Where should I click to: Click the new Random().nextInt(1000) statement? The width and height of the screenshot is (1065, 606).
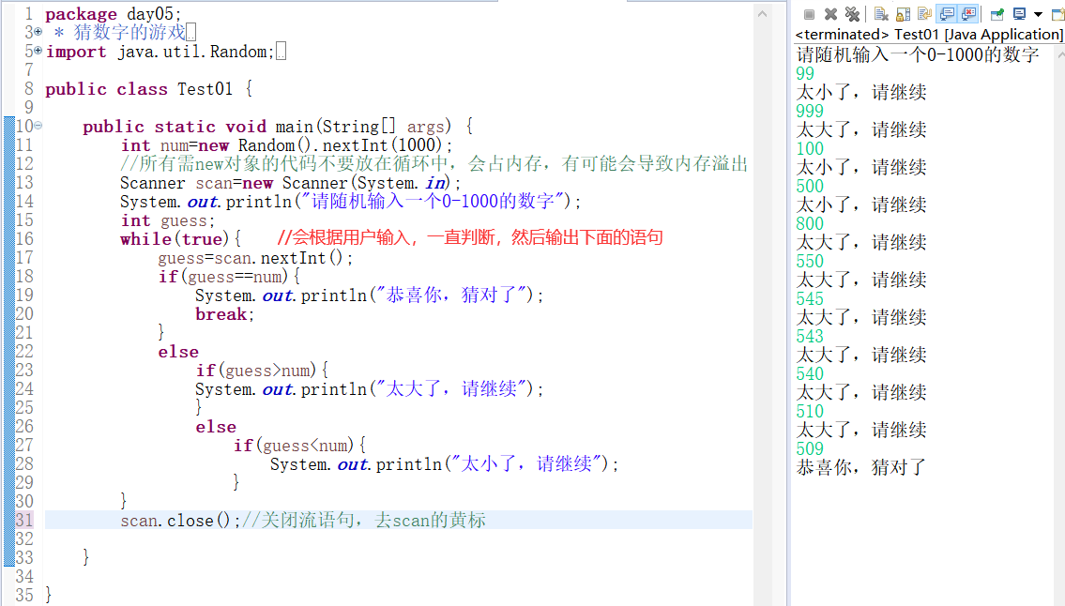coord(286,144)
